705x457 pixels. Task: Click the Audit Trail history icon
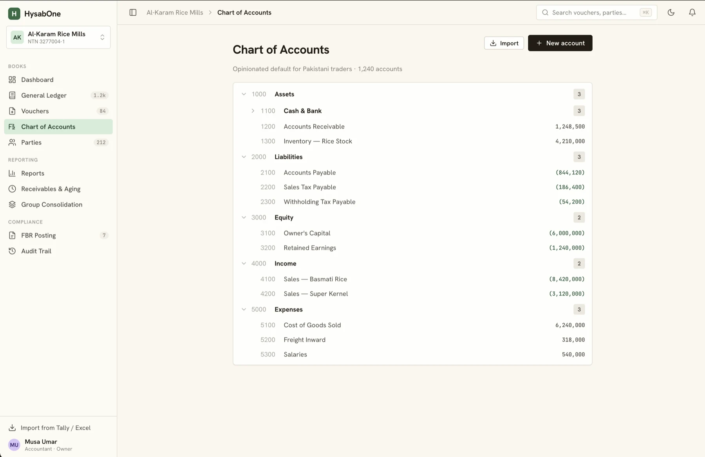12,251
